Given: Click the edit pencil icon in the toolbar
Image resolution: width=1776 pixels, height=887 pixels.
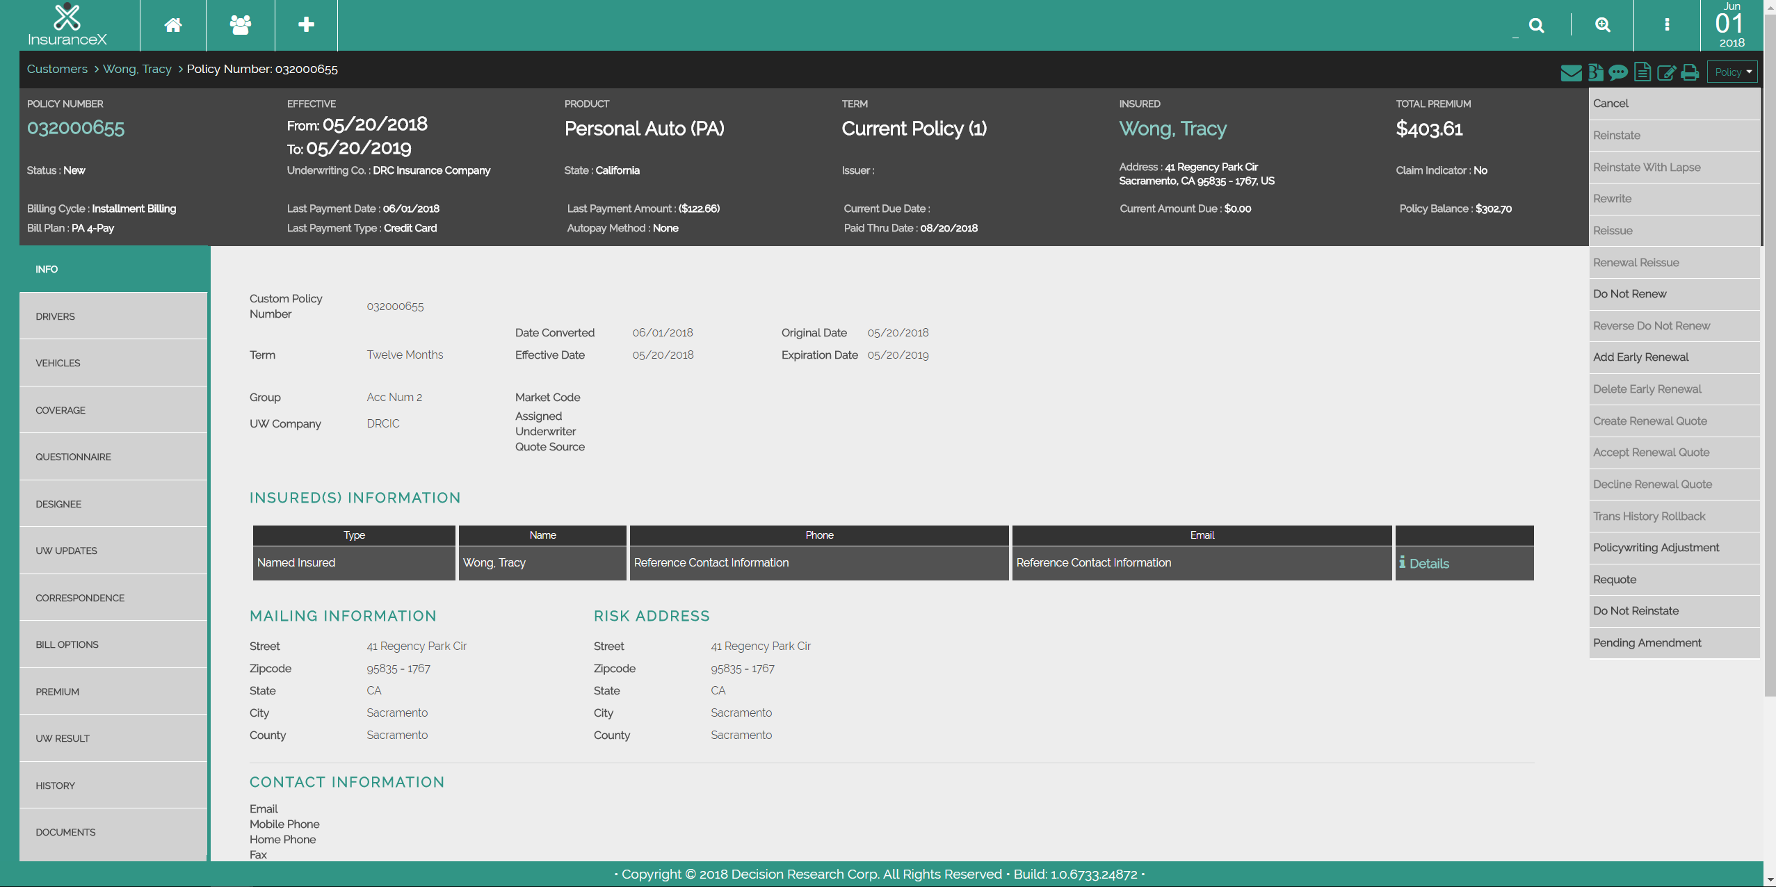Looking at the screenshot, I should point(1666,72).
